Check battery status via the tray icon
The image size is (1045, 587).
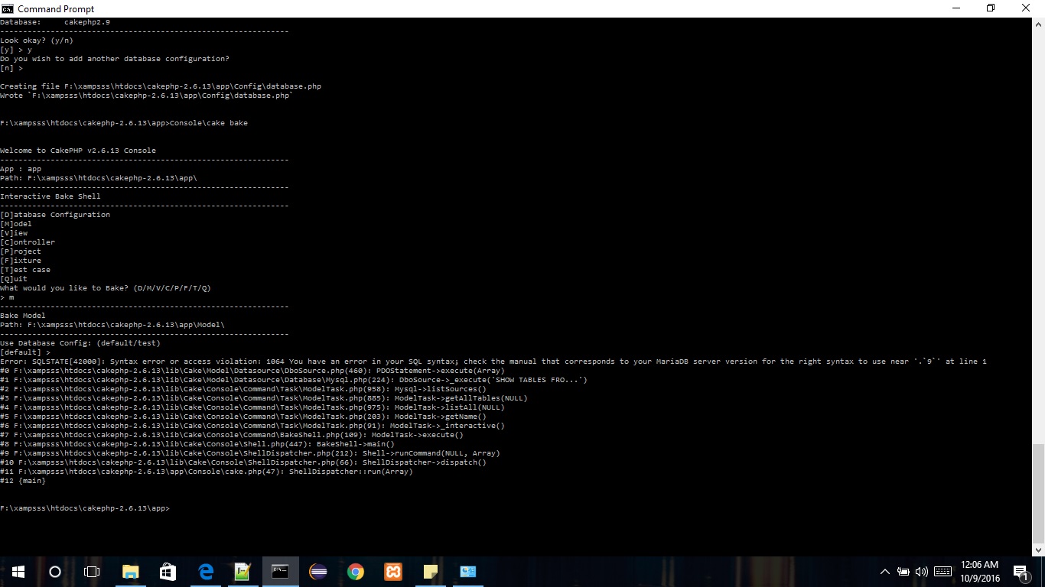(x=903, y=572)
